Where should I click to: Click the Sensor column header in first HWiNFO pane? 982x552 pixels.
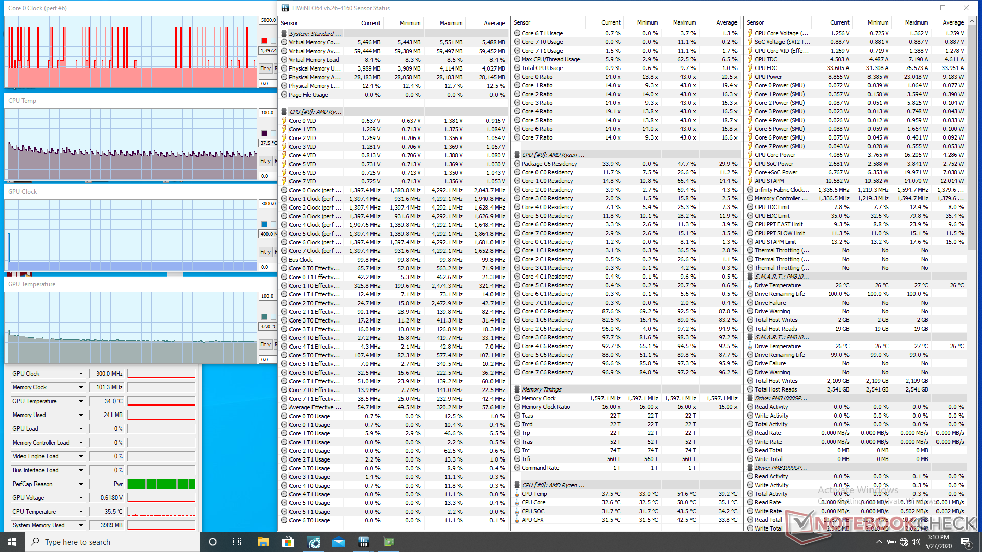(311, 23)
